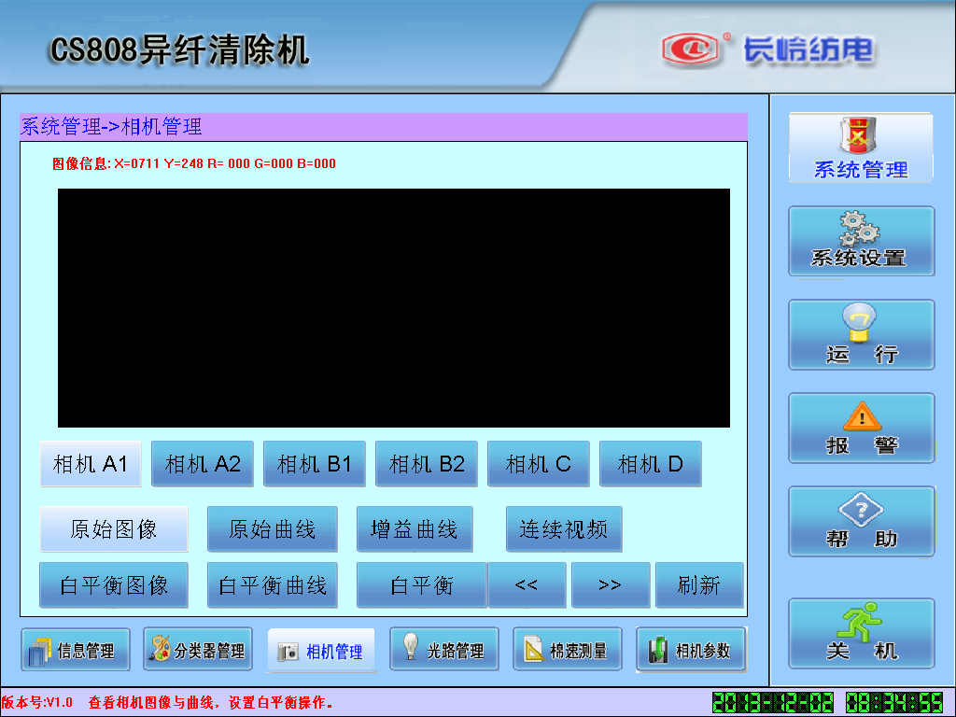Select camera 相机 A1
The image size is (956, 717).
(x=90, y=463)
